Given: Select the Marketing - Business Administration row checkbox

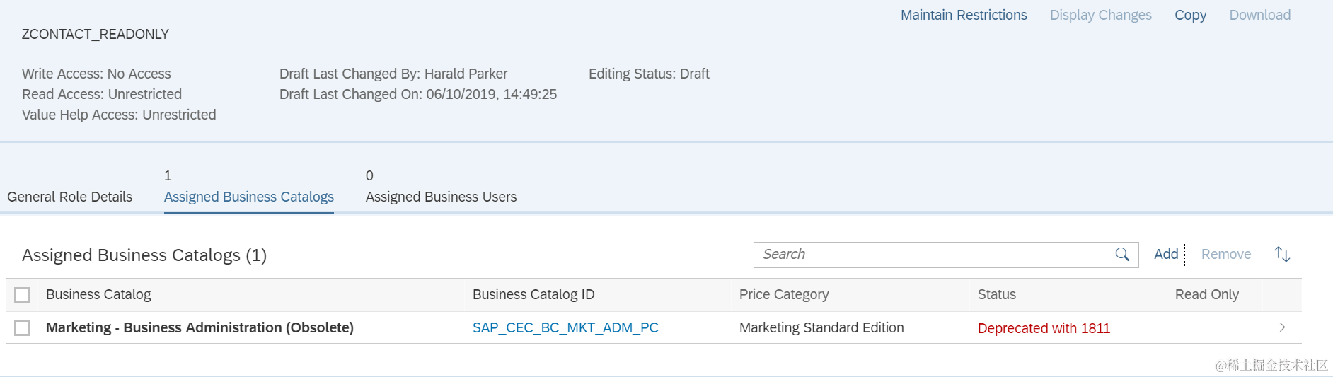Looking at the screenshot, I should point(23,328).
